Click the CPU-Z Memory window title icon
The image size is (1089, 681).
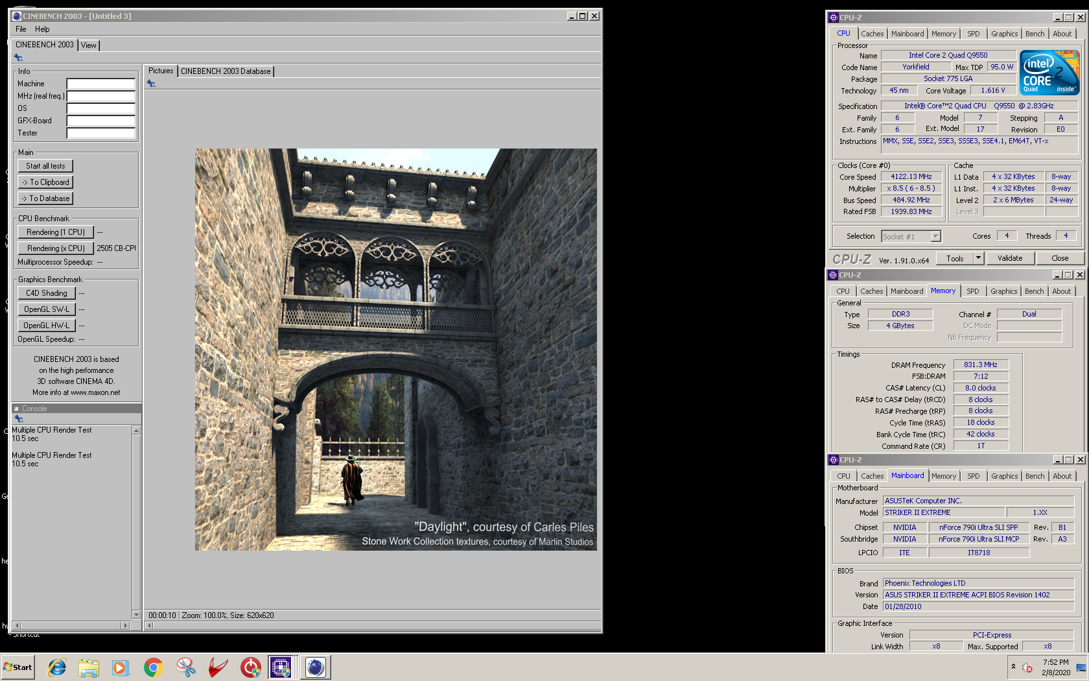[x=834, y=275]
